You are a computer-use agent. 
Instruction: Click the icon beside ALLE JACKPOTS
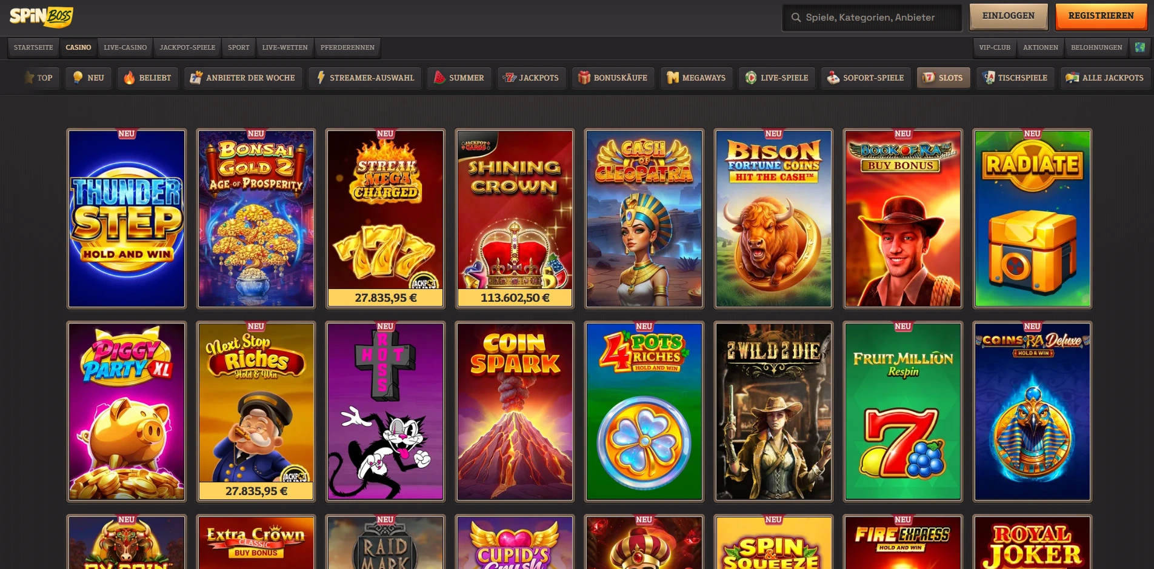point(1072,78)
